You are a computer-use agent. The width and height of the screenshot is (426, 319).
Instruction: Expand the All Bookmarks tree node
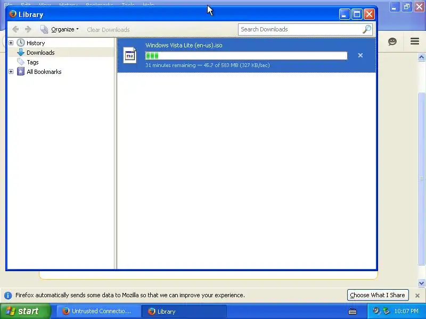(x=11, y=72)
